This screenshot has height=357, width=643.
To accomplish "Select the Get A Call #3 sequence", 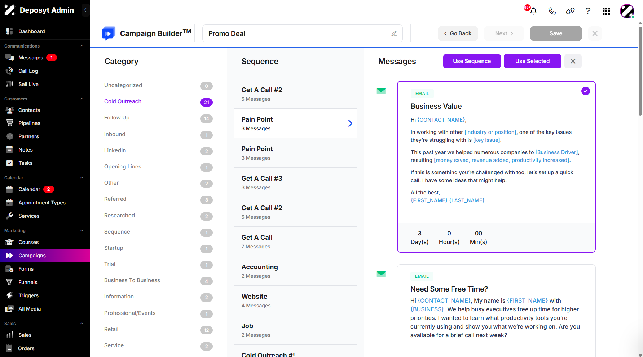I will tap(295, 182).
